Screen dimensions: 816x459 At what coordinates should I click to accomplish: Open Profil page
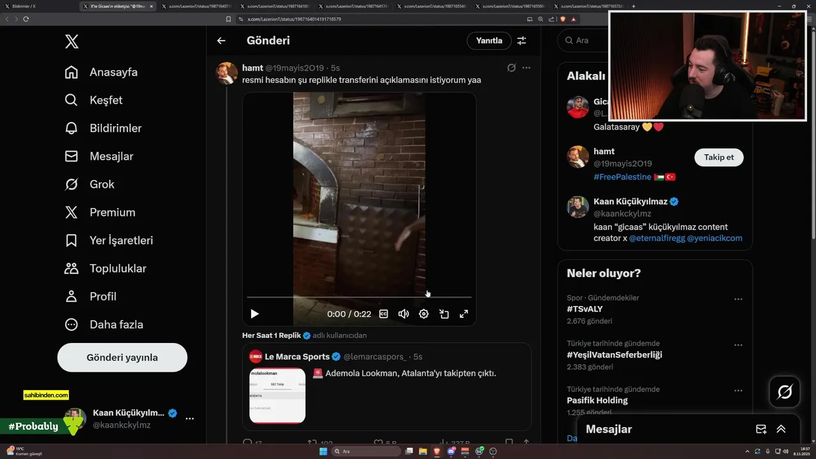point(91,296)
